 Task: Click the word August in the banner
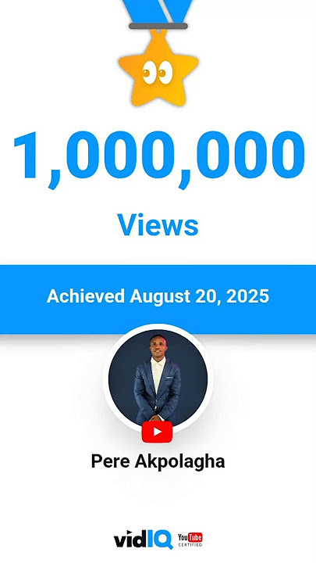pyautogui.click(x=160, y=297)
